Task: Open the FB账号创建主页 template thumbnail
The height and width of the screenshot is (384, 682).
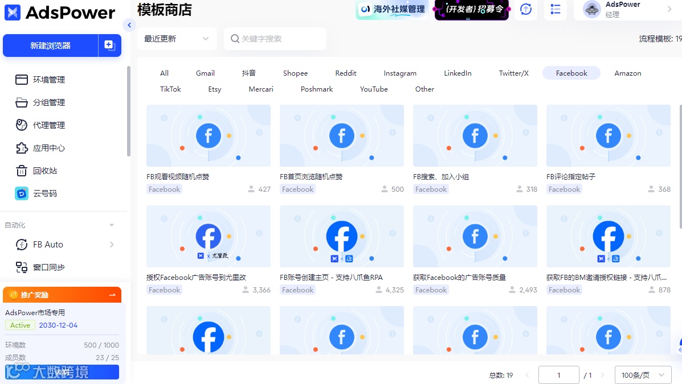Action: [x=342, y=236]
